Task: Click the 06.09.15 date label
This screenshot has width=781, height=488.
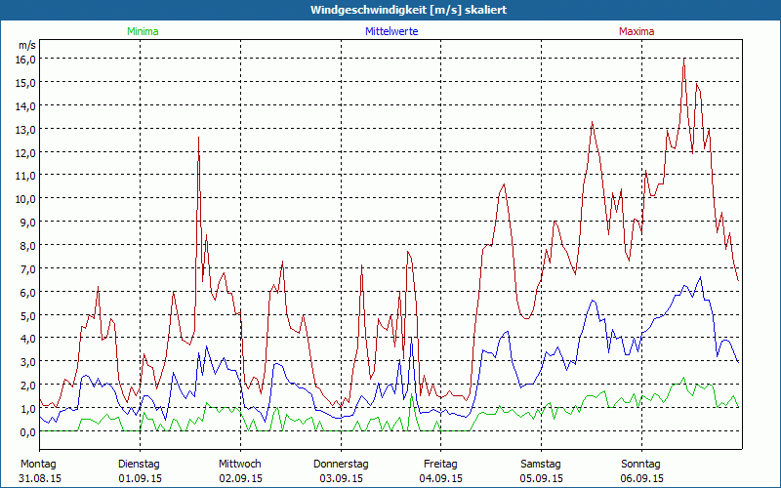Action: click(642, 478)
